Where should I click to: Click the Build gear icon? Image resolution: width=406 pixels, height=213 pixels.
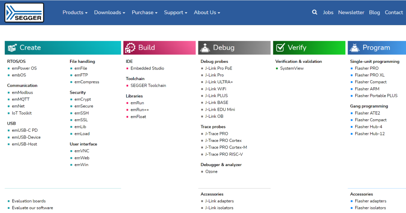pyautogui.click(x=130, y=48)
